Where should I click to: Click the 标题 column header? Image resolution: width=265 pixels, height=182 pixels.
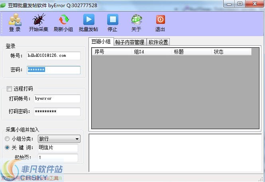(x=192, y=52)
